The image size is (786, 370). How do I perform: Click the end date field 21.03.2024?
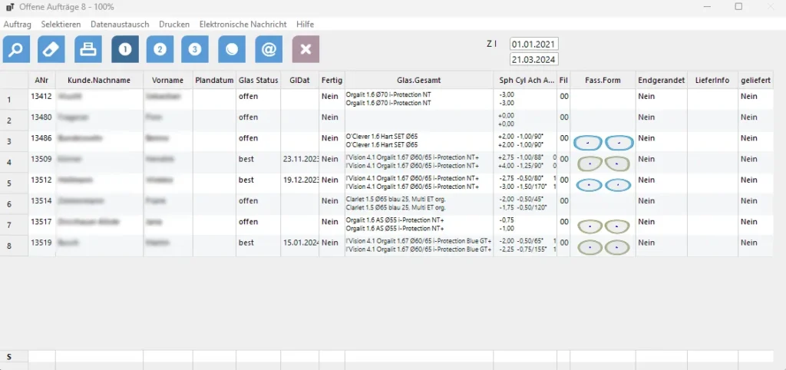pyautogui.click(x=533, y=59)
